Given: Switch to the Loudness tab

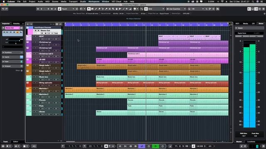Looking at the screenshot, I should click(x=251, y=142).
